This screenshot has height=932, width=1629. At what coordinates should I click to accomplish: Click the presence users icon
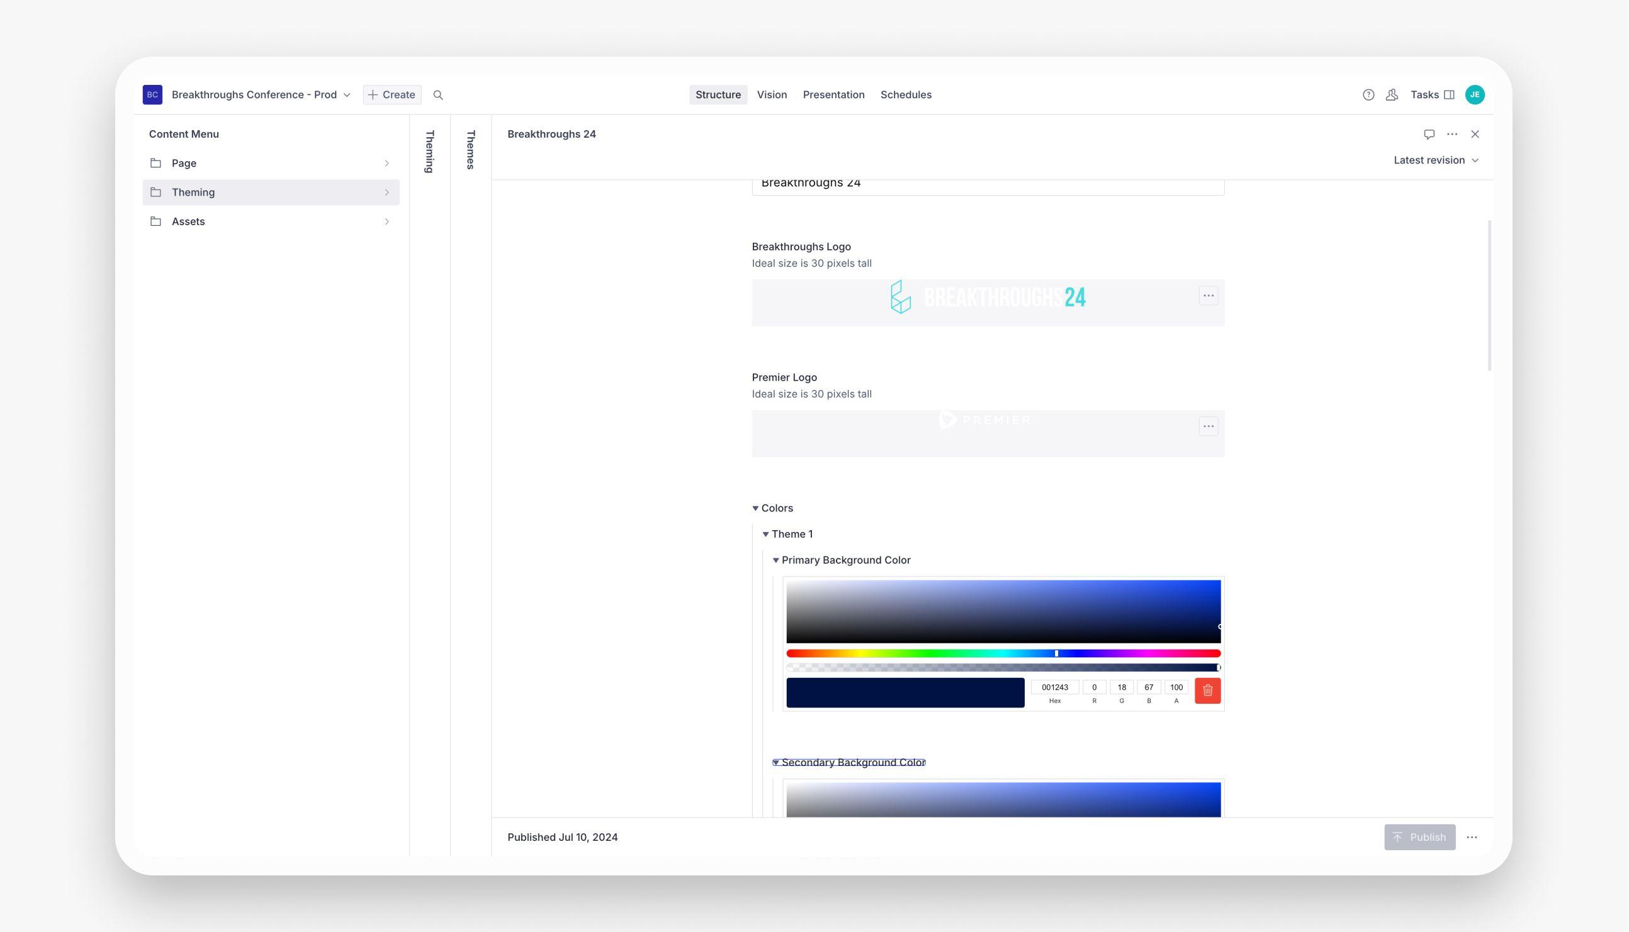pos(1392,95)
